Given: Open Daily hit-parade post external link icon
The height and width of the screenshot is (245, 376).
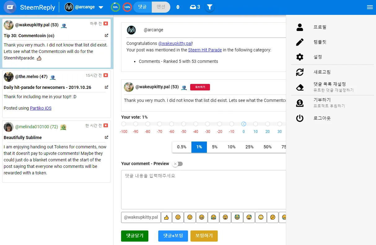Looking at the screenshot, I should pos(107,87).
